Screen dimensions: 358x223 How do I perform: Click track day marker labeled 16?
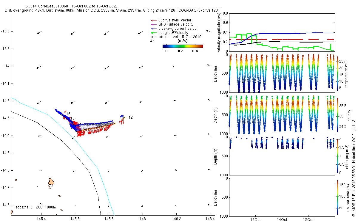68,114
